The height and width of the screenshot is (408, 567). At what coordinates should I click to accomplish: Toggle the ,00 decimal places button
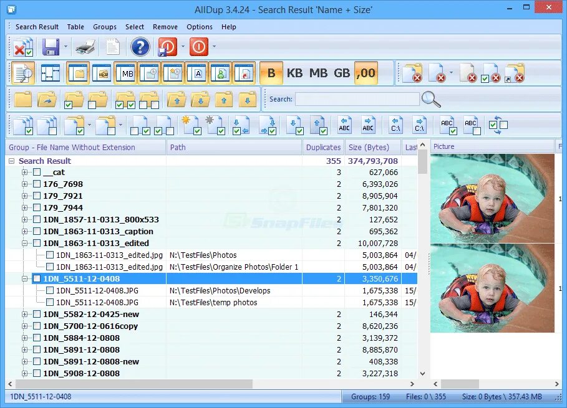click(366, 74)
